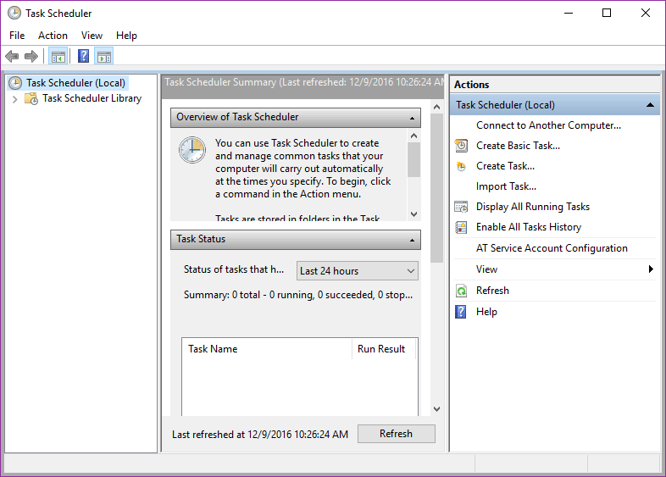Viewport: 666px width, 477px height.
Task: Click the Task Scheduler clock icon in title bar
Action: tap(14, 13)
